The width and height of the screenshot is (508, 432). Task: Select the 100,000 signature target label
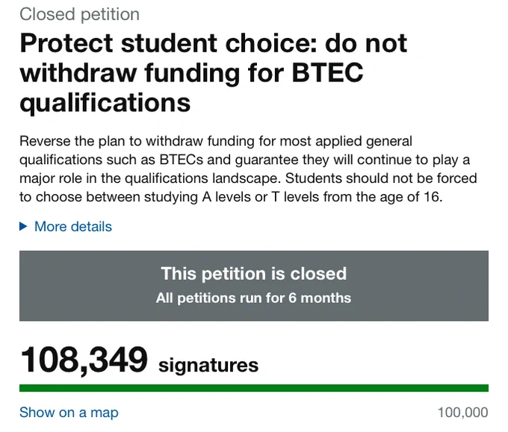463,413
